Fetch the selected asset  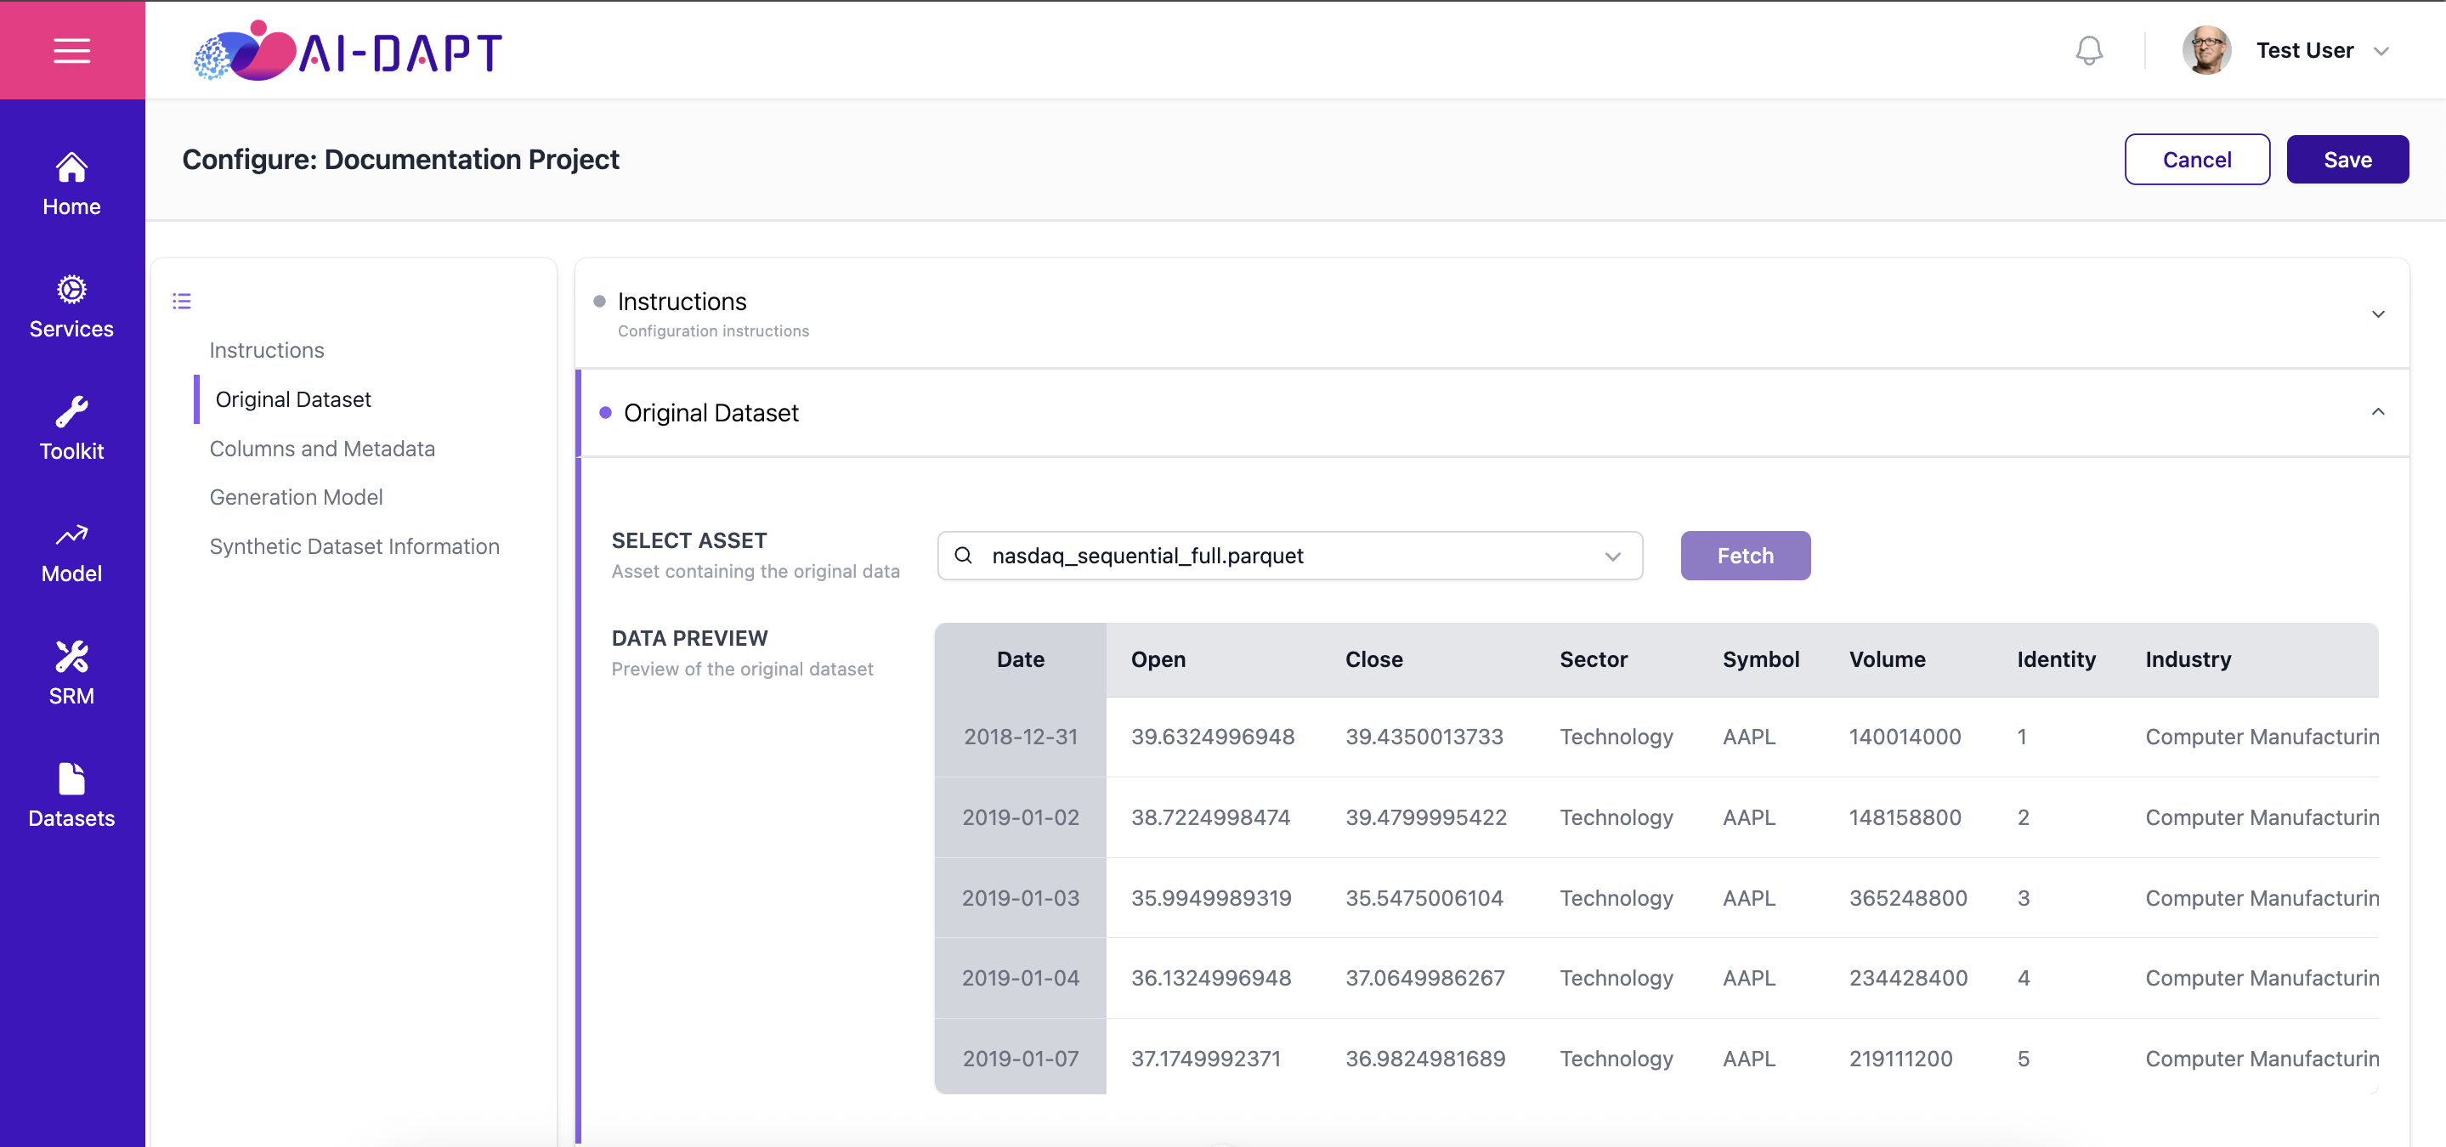[x=1744, y=556]
